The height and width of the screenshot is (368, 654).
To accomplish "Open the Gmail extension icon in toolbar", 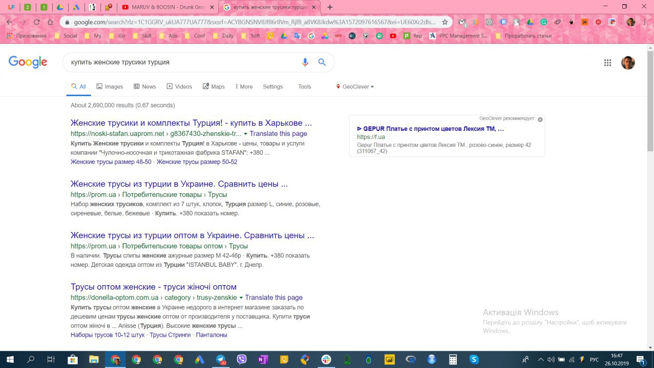I will (x=462, y=22).
